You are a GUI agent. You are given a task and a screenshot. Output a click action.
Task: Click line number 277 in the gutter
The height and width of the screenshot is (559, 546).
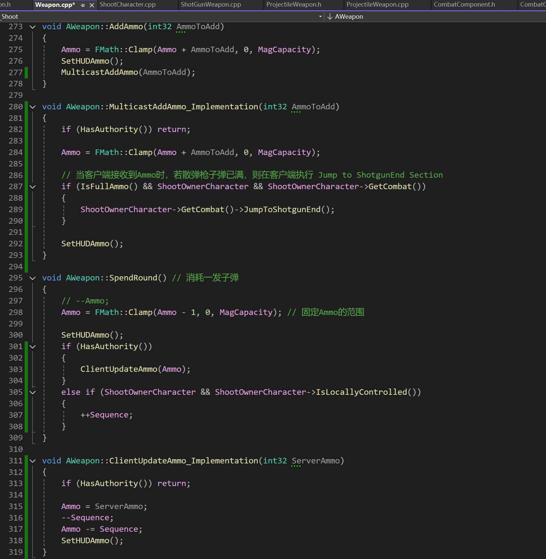pos(15,73)
